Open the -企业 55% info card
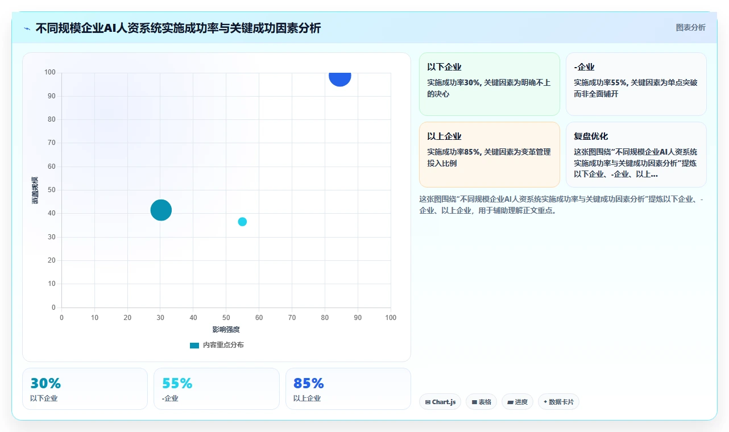Image resolution: width=729 pixels, height=432 pixels. (636, 84)
